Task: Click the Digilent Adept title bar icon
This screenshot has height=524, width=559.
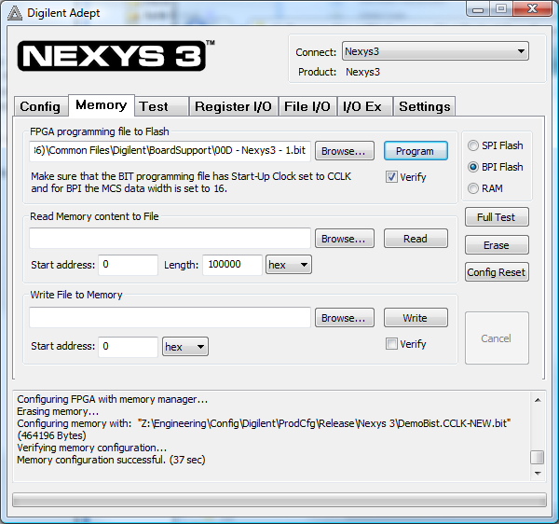Action: 15,13
